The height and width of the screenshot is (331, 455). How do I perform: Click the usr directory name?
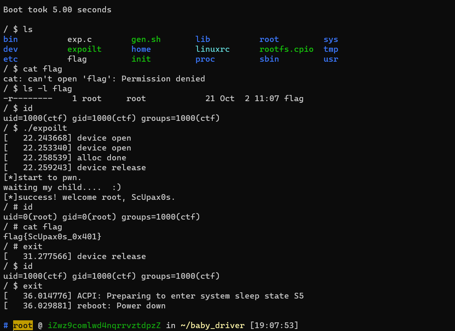pos(331,59)
